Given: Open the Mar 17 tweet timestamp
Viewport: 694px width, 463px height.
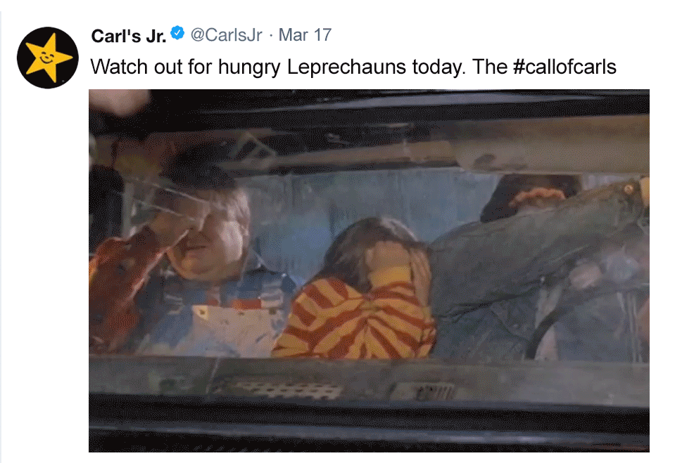Looking at the screenshot, I should (x=305, y=35).
